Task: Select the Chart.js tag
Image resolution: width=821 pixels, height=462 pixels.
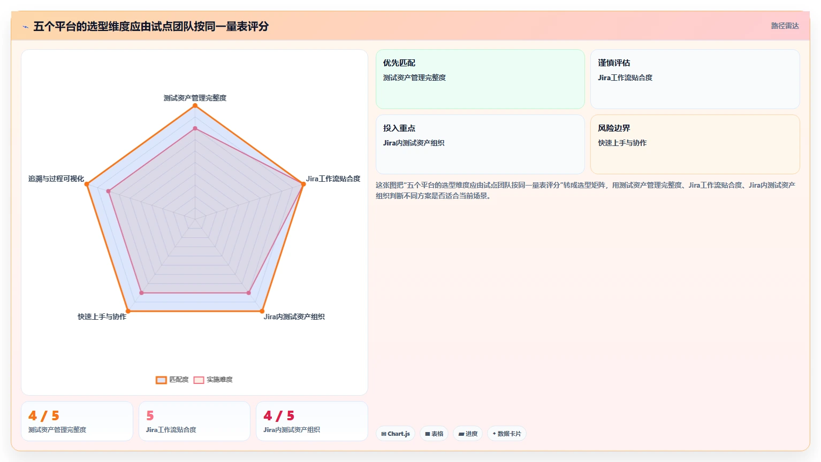Action: pyautogui.click(x=396, y=434)
